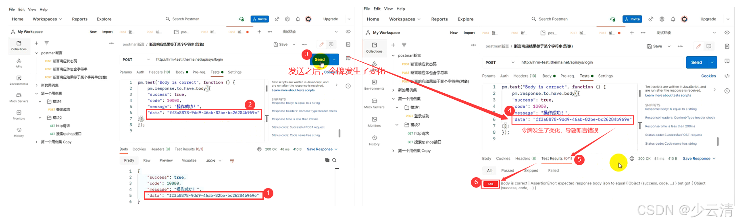Open user avatar menu in right window
The height and width of the screenshot is (223, 735).
pos(684,19)
